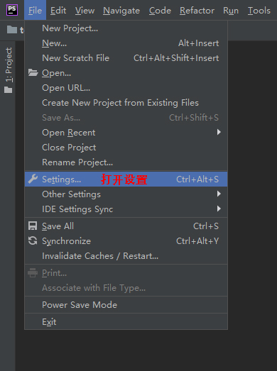Open the Navigate menu
The height and width of the screenshot is (371, 277).
(x=121, y=11)
